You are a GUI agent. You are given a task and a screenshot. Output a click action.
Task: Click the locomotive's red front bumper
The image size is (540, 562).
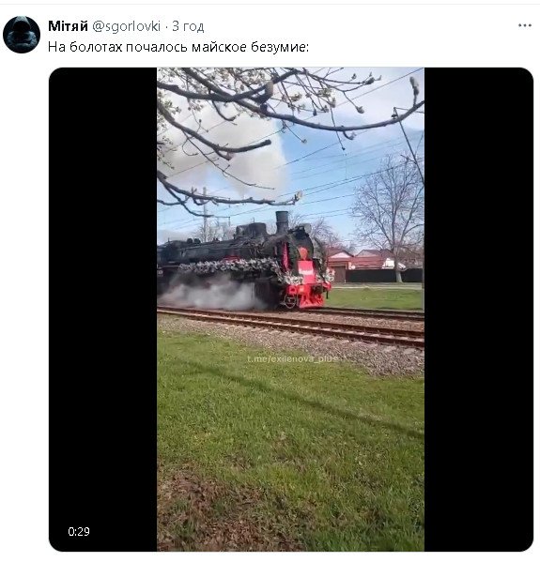pos(309,296)
